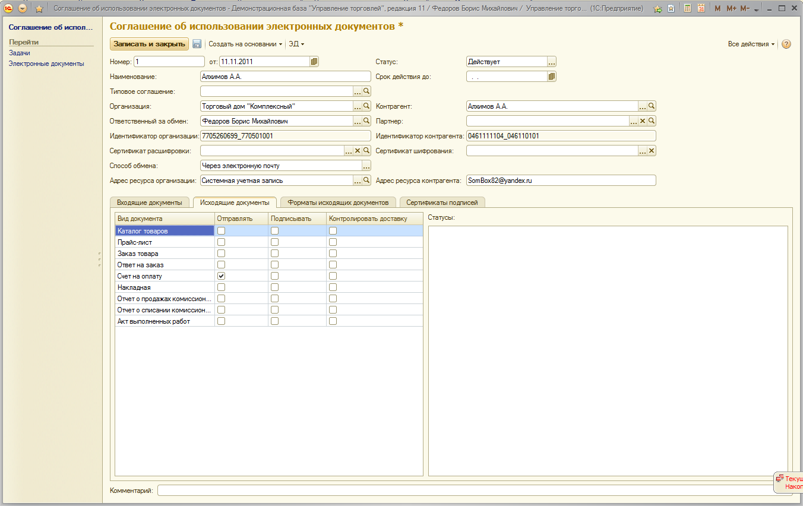Open the ЭД dropdown menu
This screenshot has width=803, height=506.
tap(296, 44)
